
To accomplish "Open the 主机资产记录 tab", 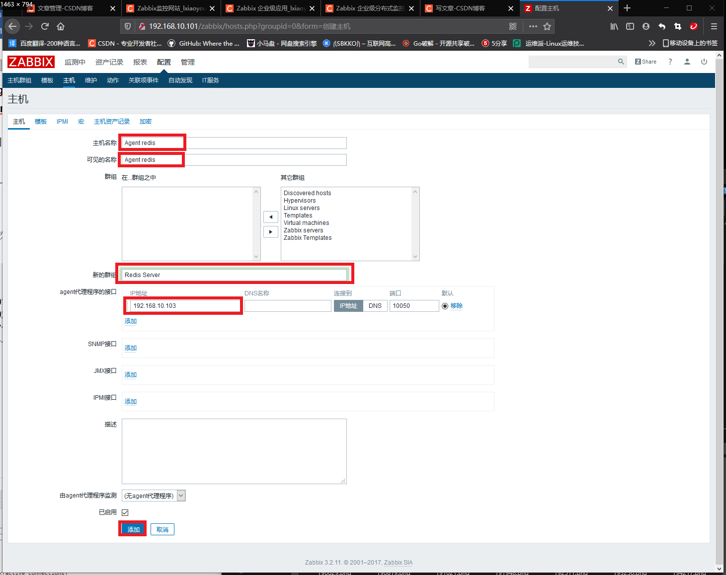I will point(112,122).
